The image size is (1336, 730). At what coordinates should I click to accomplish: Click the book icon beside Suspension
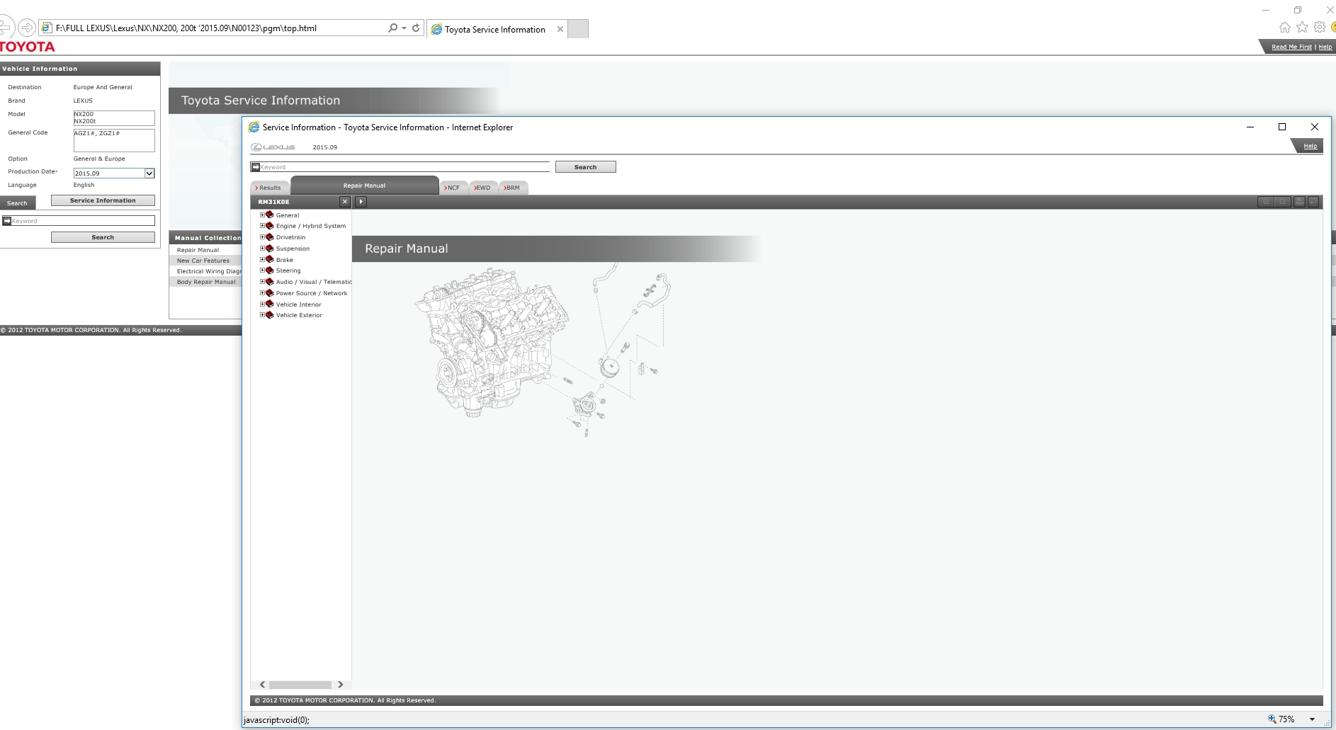click(x=269, y=249)
